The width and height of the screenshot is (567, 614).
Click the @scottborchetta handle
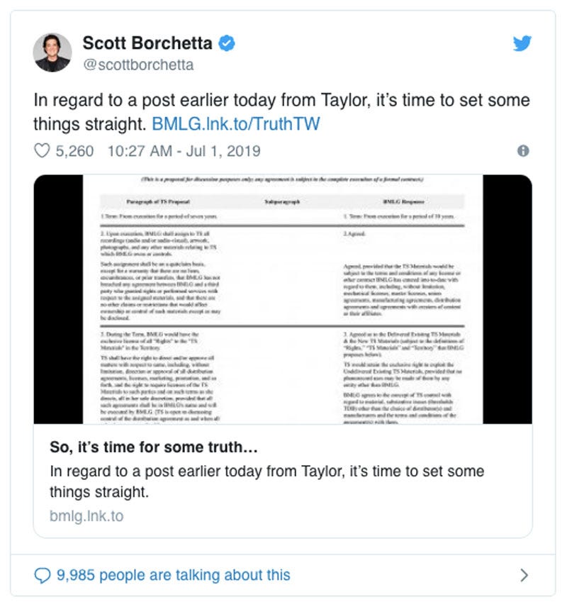[x=138, y=65]
